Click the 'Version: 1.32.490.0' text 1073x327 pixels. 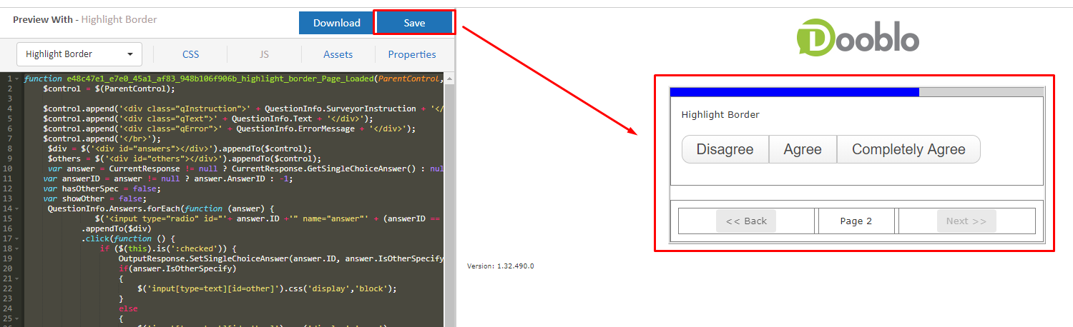[x=501, y=266]
